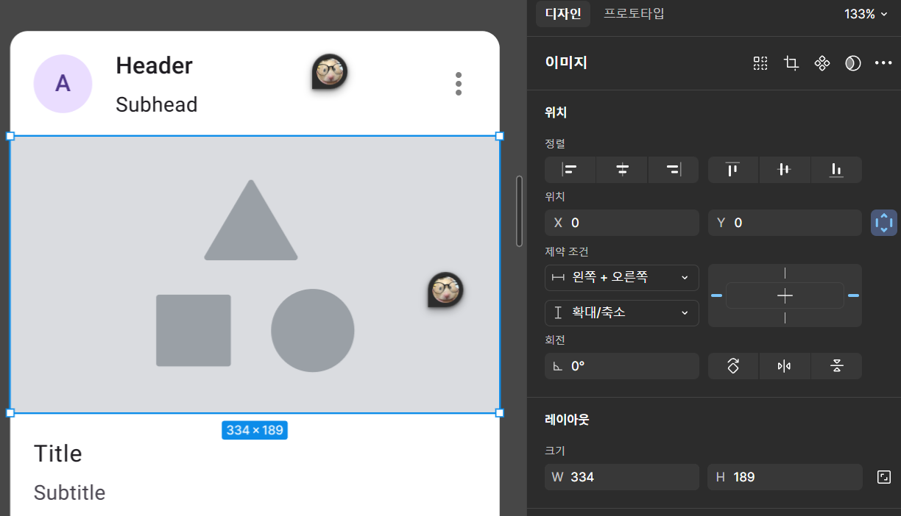This screenshot has height=516, width=901.
Task: Open the 왼쪽 + 오른쪽 constraint dropdown
Action: [622, 277]
